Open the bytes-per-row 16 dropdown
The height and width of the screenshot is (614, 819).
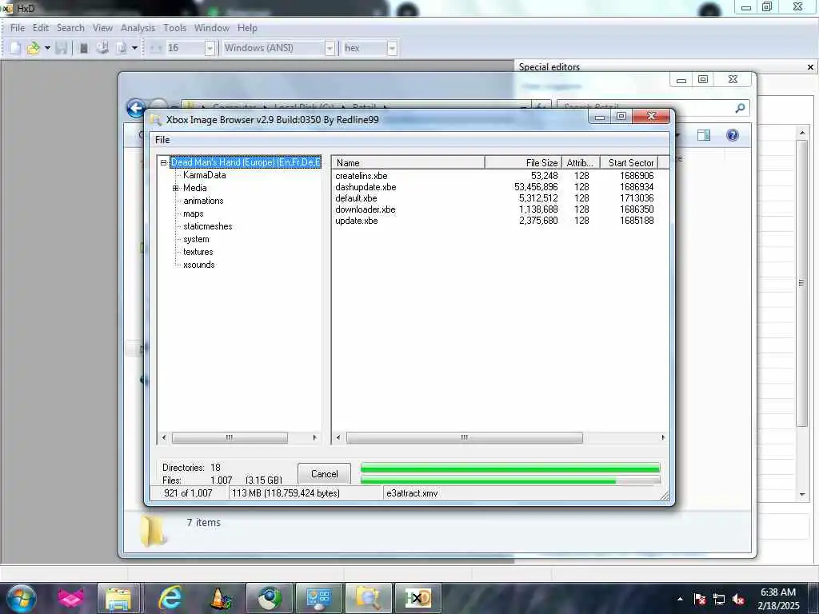pos(210,48)
